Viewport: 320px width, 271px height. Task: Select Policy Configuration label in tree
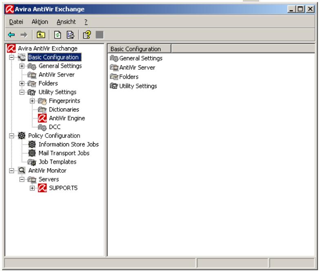click(54, 135)
